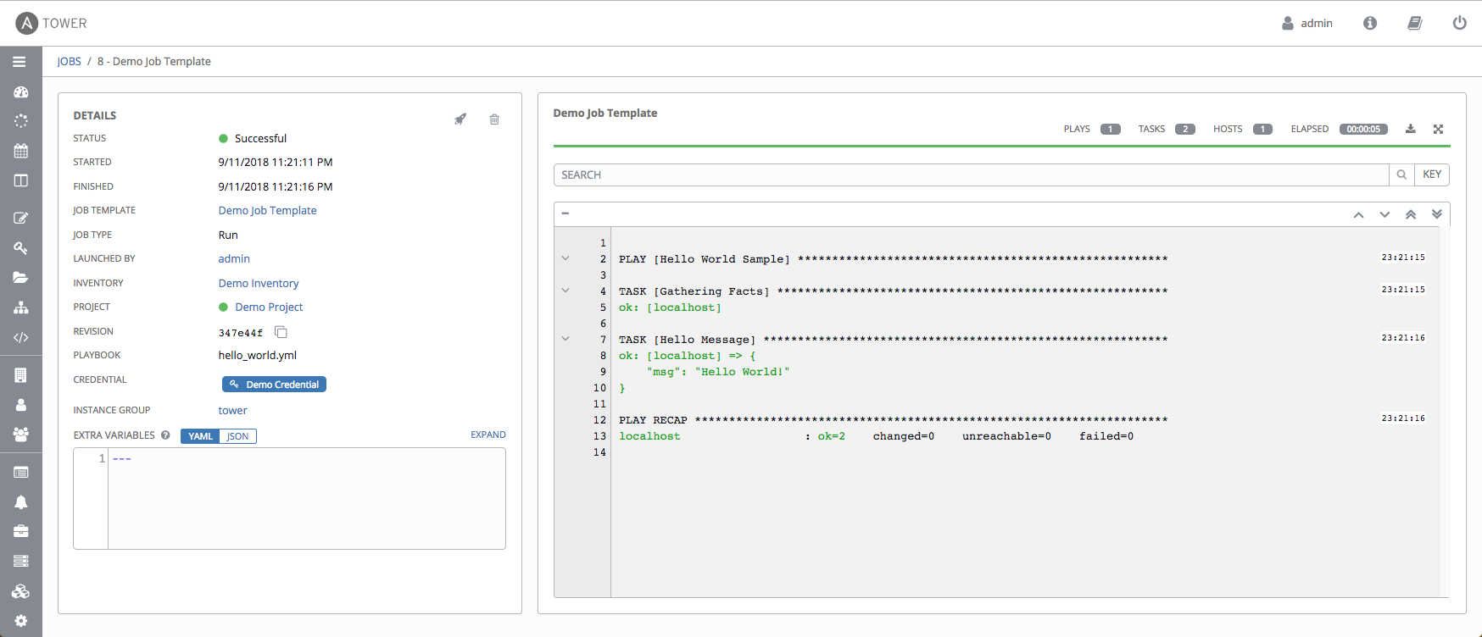Image resolution: width=1482 pixels, height=637 pixels.
Task: Log out with power icon
Action: click(x=1459, y=23)
